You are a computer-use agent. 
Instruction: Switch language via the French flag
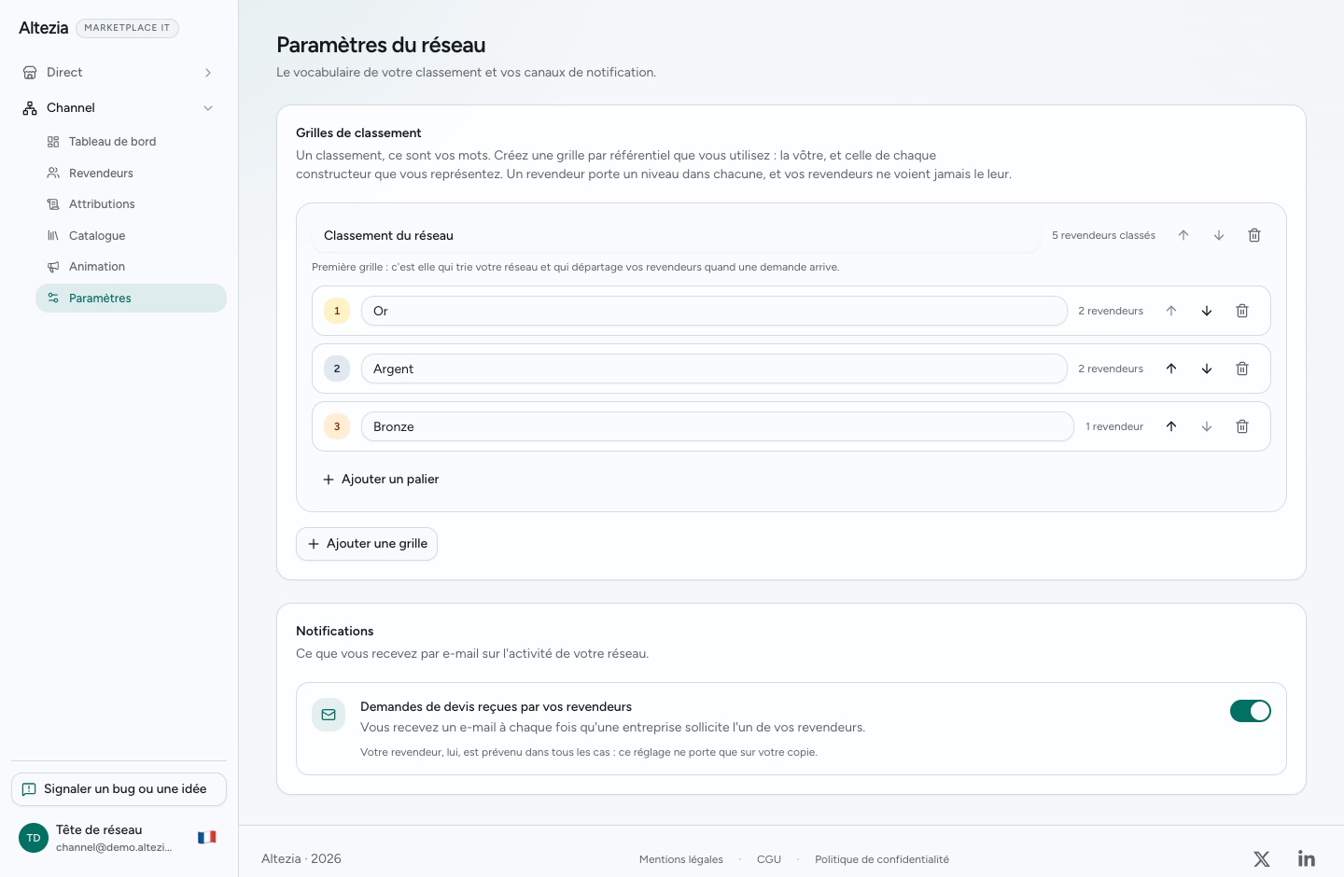pos(207,837)
